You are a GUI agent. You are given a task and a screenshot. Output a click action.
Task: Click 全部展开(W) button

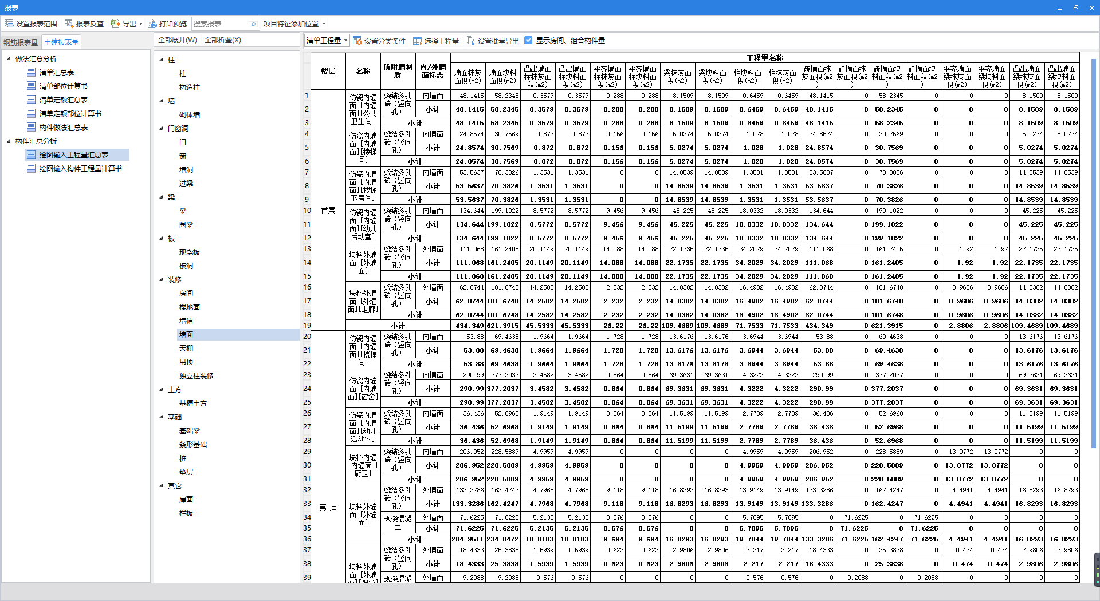[x=177, y=40]
